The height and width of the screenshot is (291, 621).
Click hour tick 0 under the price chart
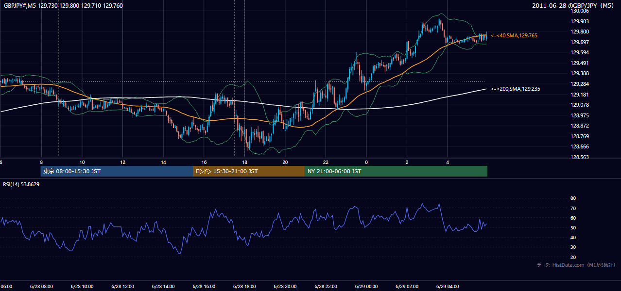[366, 162]
